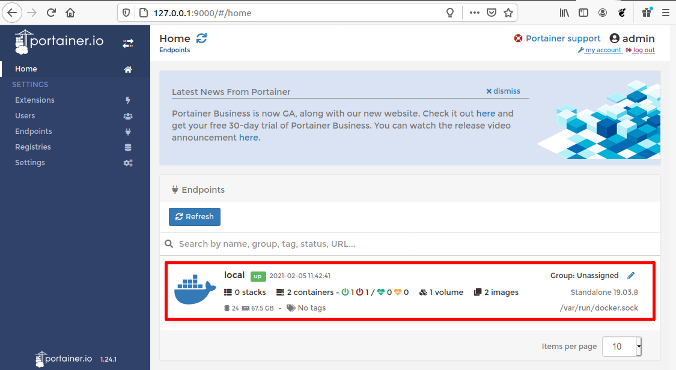The image size is (676, 370).
Task: Click the gears icon next to Settings
Action: coord(128,163)
